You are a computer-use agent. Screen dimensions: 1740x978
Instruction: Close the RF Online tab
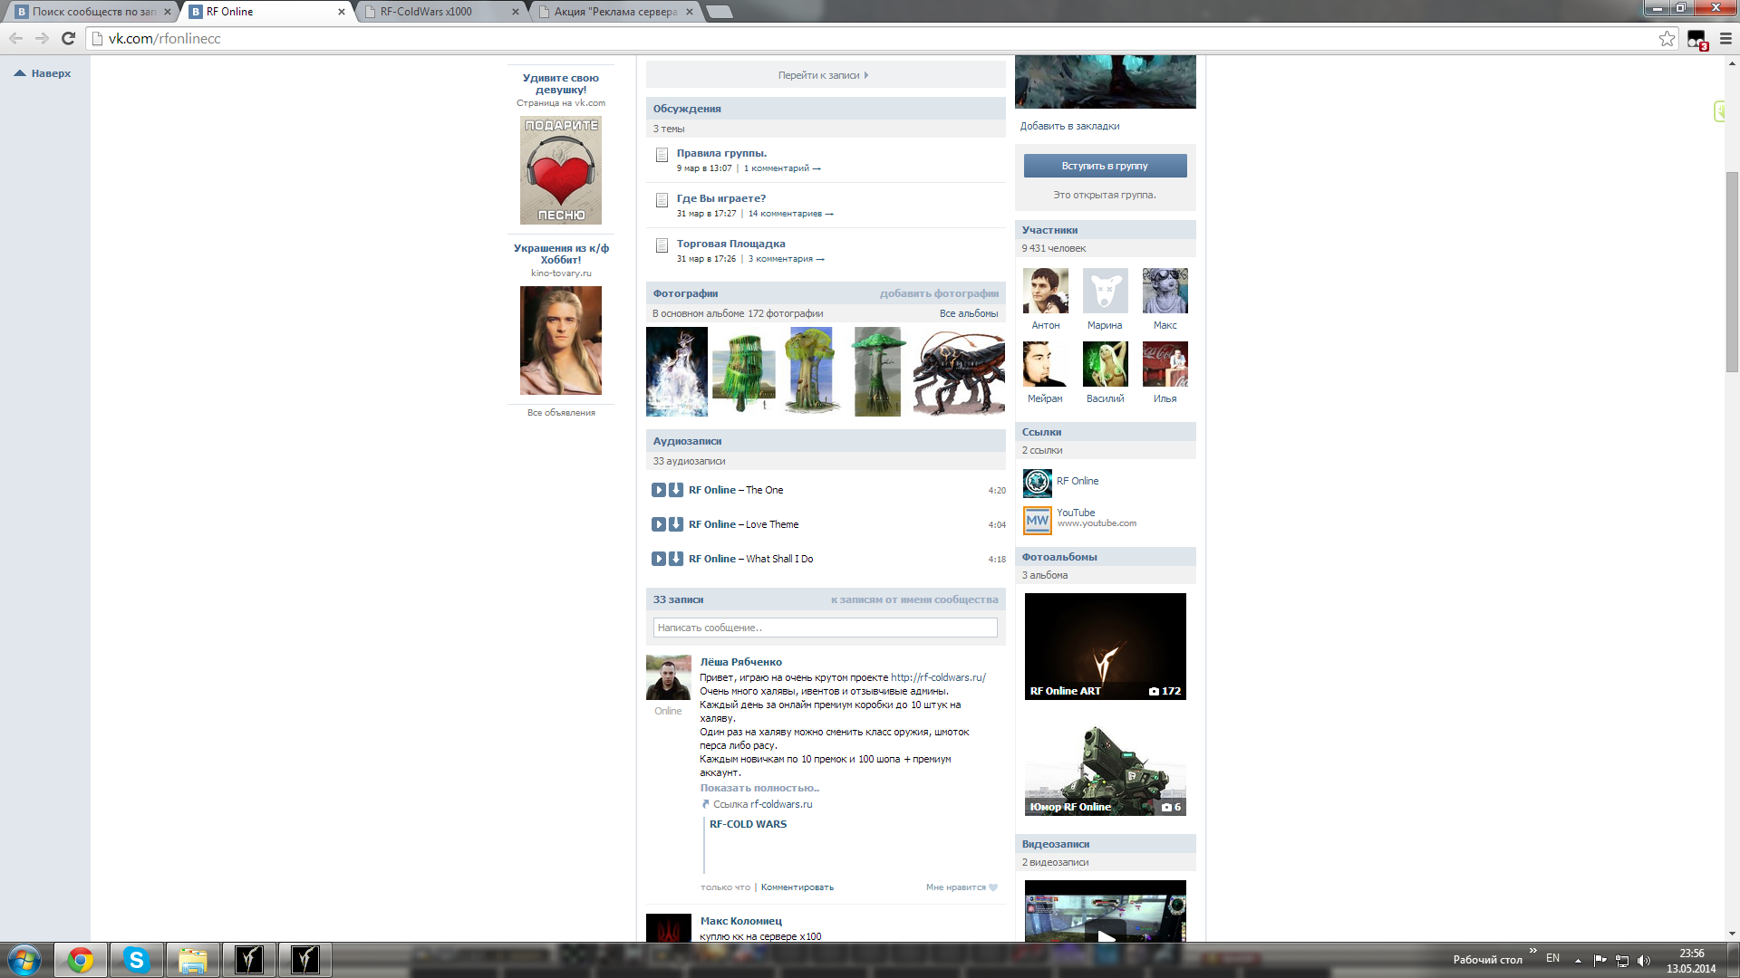click(x=342, y=12)
